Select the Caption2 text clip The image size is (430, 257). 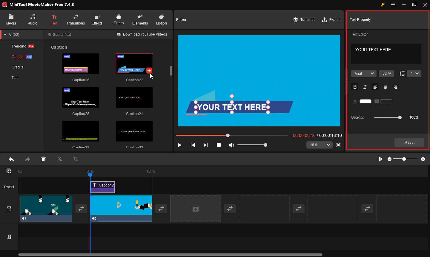click(103, 187)
